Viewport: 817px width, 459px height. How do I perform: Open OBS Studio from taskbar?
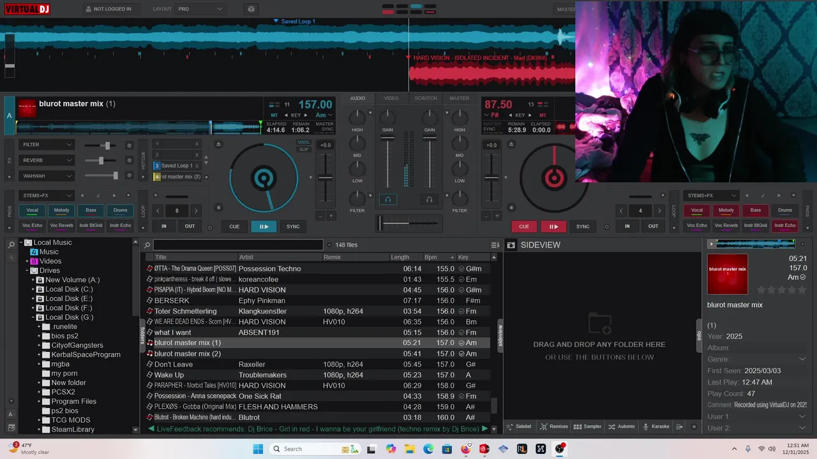click(560, 449)
